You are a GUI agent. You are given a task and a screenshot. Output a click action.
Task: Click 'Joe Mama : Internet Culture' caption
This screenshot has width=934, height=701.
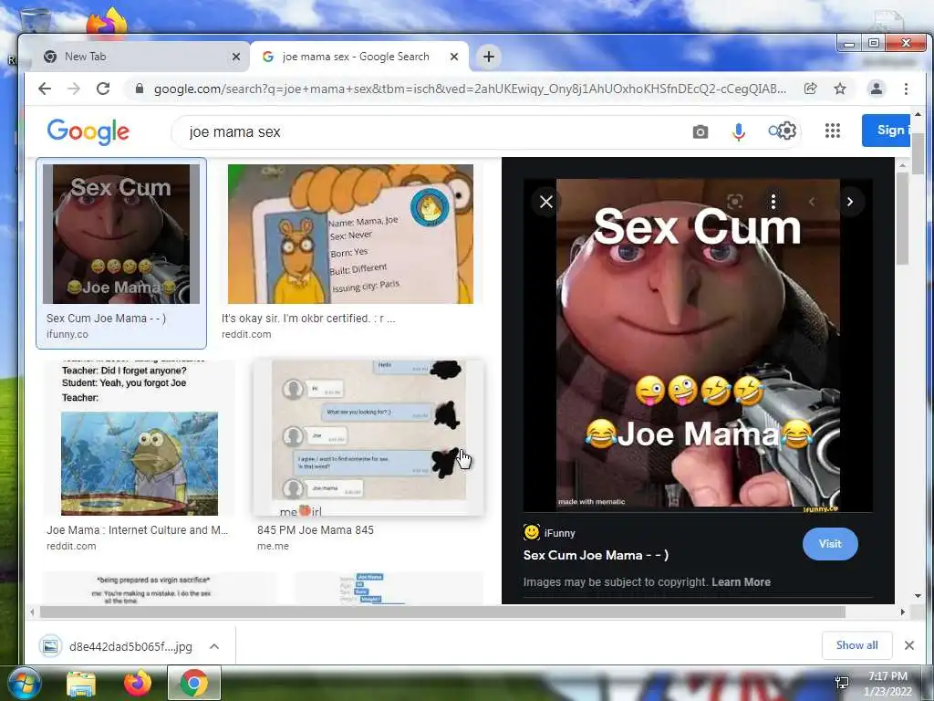(138, 530)
